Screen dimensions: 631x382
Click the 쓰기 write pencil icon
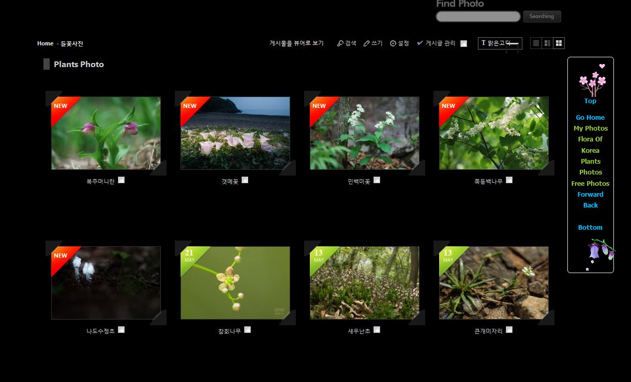point(366,43)
